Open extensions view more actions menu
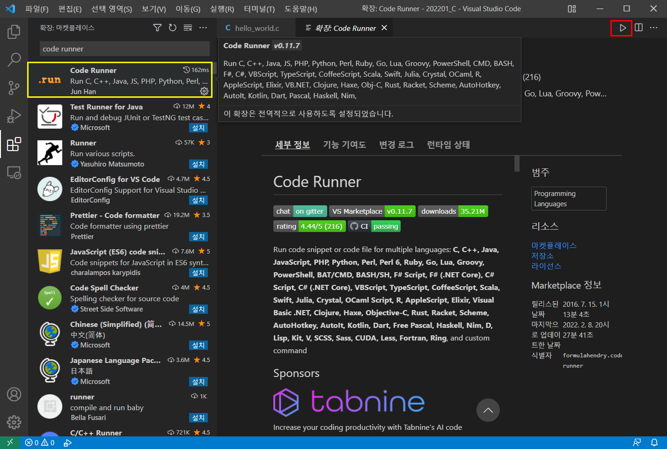This screenshot has width=667, height=449. point(203,28)
